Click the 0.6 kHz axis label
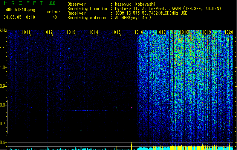This screenshot has width=237, height=150. (3, 142)
